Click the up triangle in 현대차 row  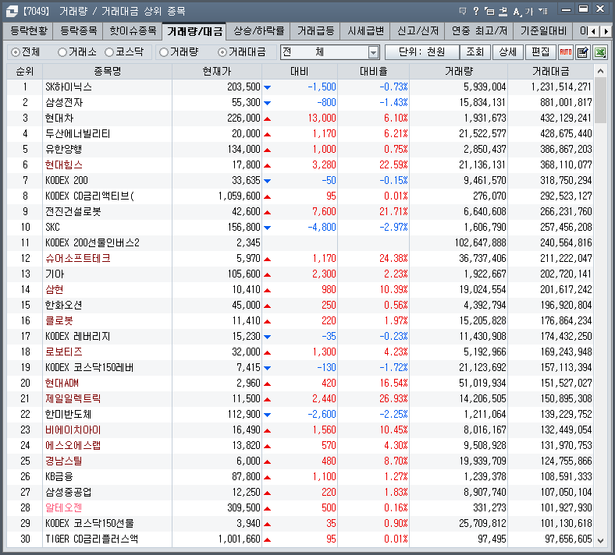267,118
